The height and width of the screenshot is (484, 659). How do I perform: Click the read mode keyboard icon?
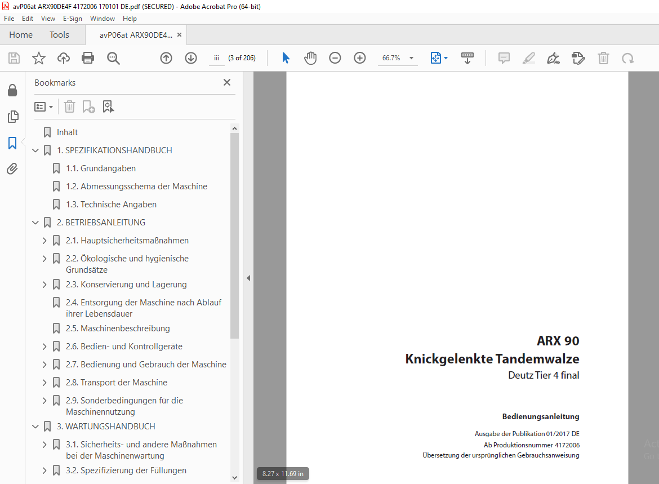pyautogui.click(x=467, y=58)
